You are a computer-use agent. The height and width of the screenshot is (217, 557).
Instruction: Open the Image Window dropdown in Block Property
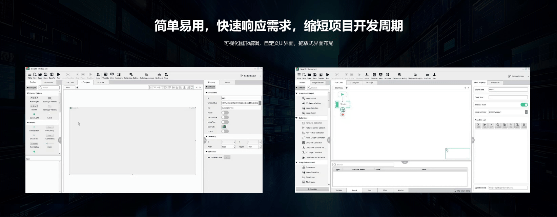[x=526, y=112]
